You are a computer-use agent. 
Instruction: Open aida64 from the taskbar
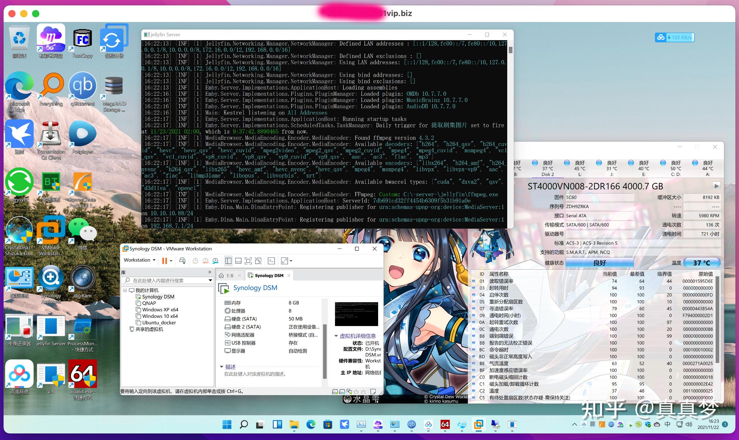pos(445,425)
